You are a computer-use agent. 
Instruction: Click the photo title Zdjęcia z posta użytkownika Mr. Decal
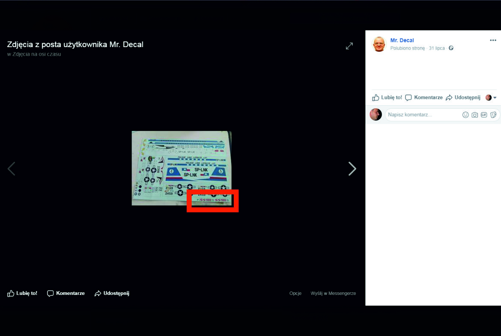75,45
